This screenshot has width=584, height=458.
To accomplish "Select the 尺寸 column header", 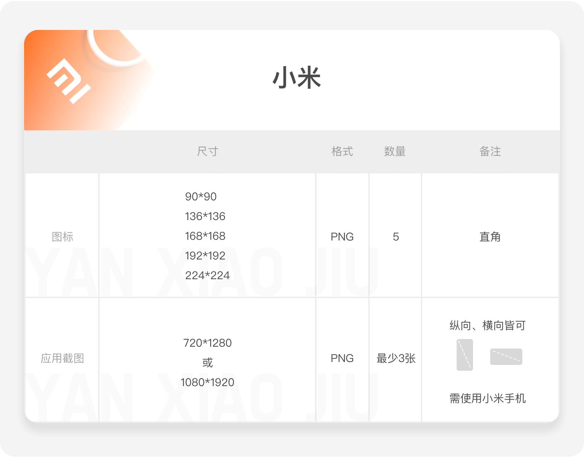I will point(207,151).
